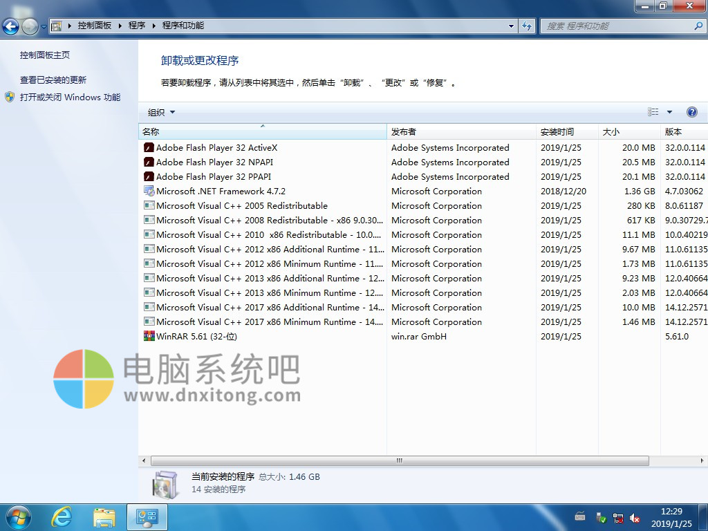Sort by the 名称 column header
Screen dimensions: 708x531
pyautogui.click(x=262, y=132)
